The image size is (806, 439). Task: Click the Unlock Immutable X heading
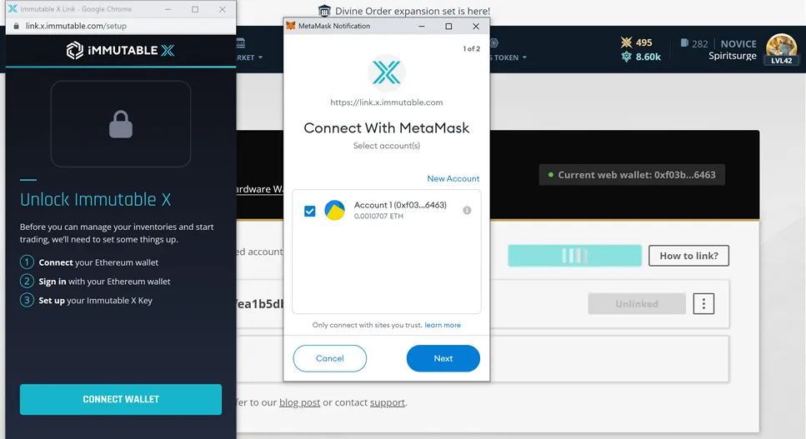click(x=96, y=200)
